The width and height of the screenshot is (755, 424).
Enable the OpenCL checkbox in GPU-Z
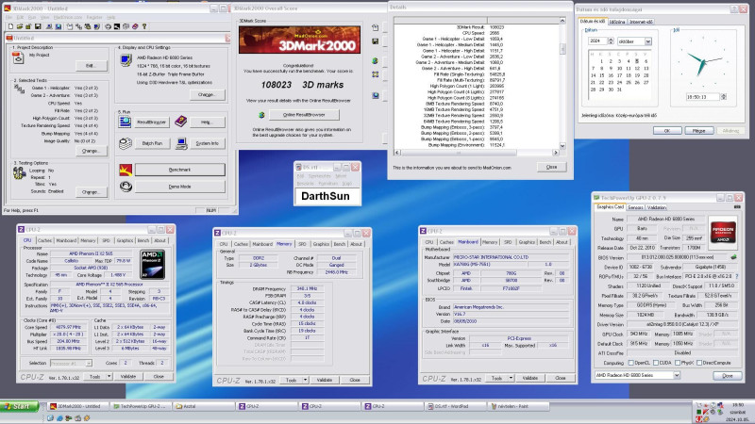coord(630,363)
